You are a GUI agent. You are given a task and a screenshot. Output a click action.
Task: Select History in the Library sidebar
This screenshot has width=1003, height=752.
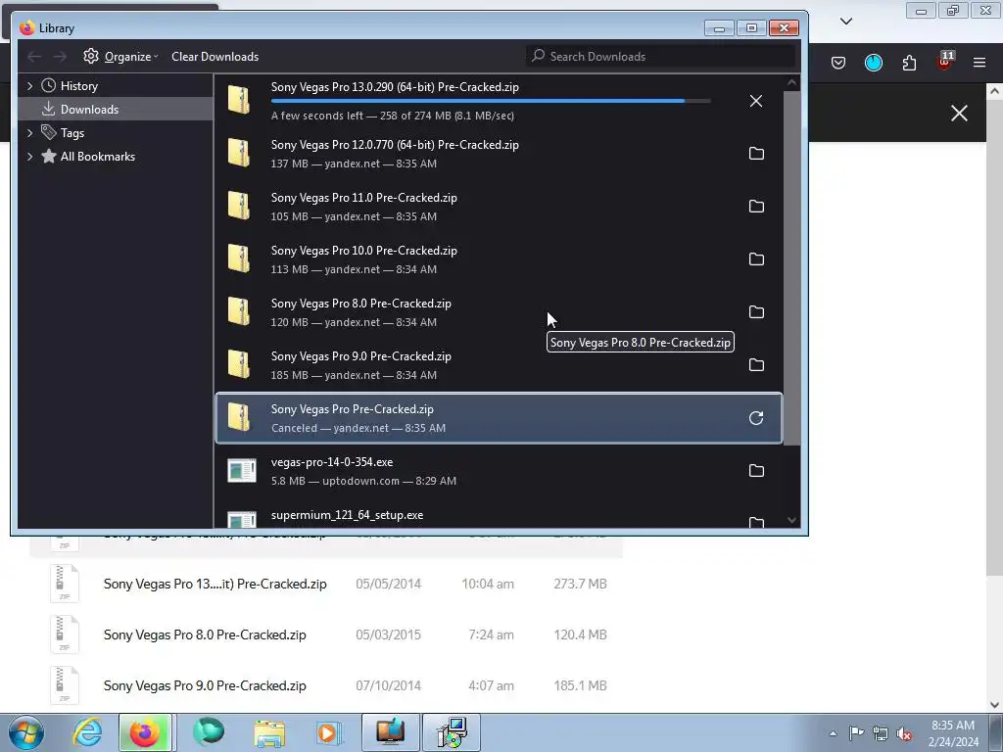click(x=116, y=86)
